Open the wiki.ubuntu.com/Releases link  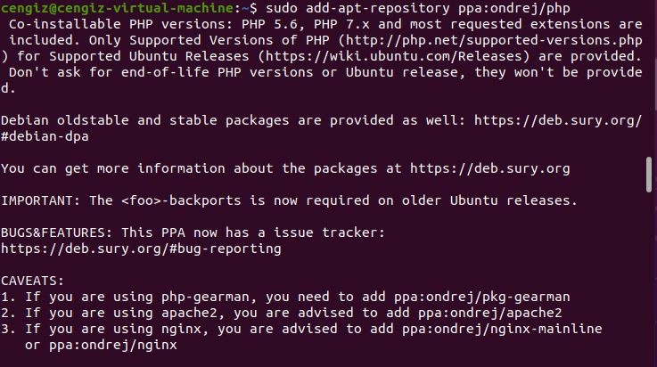tap(394, 56)
